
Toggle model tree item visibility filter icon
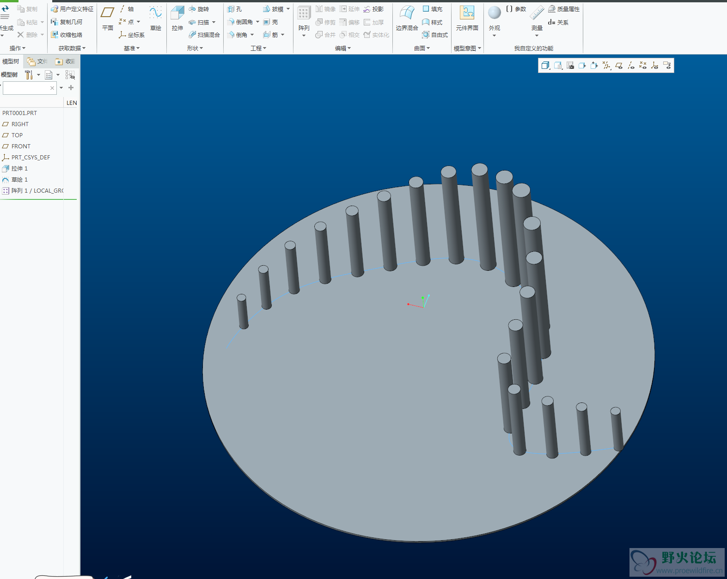pos(70,75)
